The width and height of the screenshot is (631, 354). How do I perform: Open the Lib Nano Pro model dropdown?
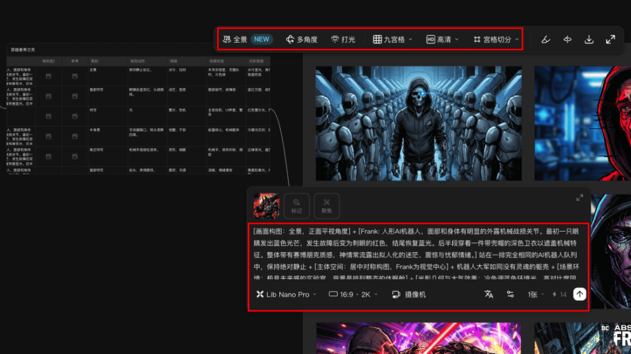(x=286, y=295)
